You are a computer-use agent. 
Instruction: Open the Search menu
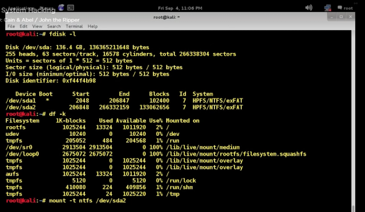[x=54, y=27]
